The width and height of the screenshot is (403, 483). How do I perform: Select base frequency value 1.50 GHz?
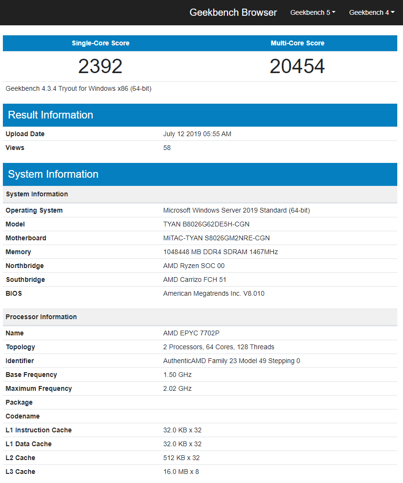click(177, 375)
